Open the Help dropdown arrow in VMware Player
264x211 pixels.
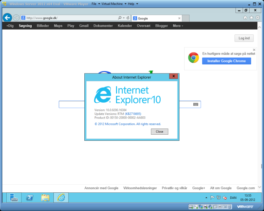coord(137,4)
